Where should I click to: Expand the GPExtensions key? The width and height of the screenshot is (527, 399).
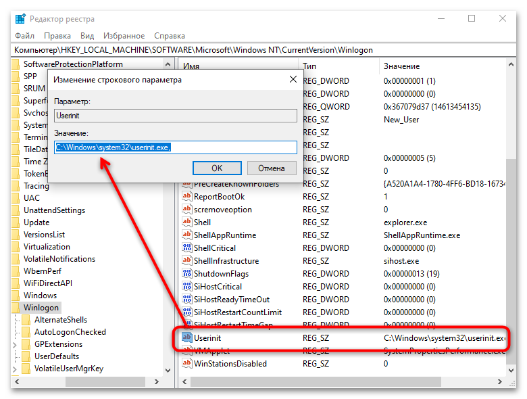point(14,344)
